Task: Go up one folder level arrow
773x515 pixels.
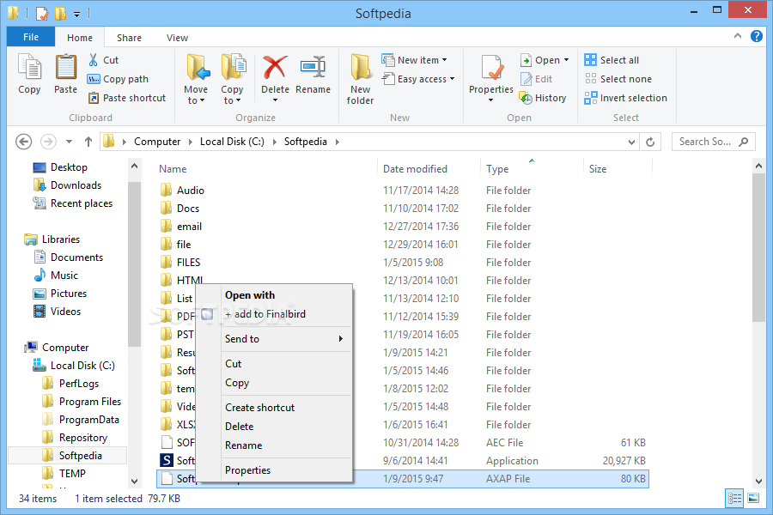Action: click(88, 142)
